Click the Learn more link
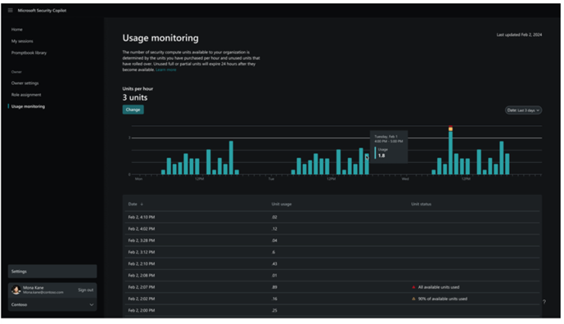Image resolution: width=564 pixels, height=324 pixels. (x=166, y=70)
